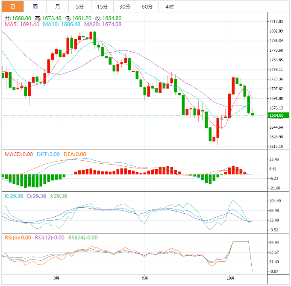This screenshot has width=291, height=286.
Task: Choose the 60分 timeframe tab
Action: [x=147, y=6]
